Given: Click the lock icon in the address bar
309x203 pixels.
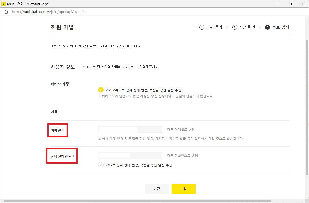Looking at the screenshot, I should 6,12.
